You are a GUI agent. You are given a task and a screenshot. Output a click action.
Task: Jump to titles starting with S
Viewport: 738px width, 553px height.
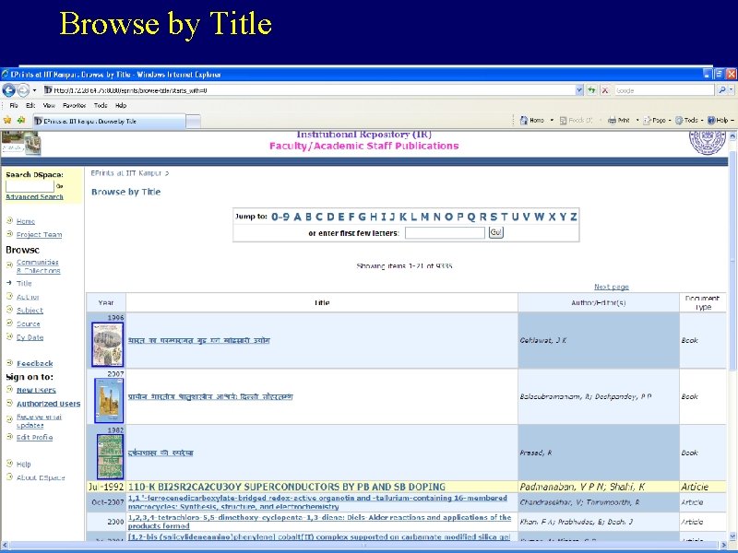[x=494, y=217]
